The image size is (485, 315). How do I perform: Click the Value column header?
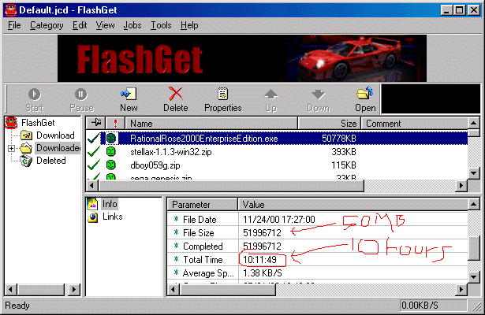(x=353, y=205)
